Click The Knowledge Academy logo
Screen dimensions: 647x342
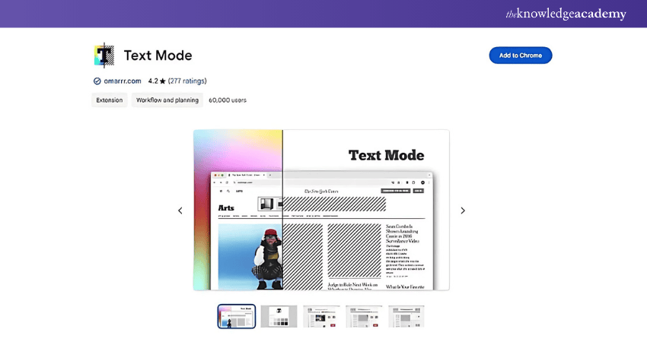pos(566,14)
